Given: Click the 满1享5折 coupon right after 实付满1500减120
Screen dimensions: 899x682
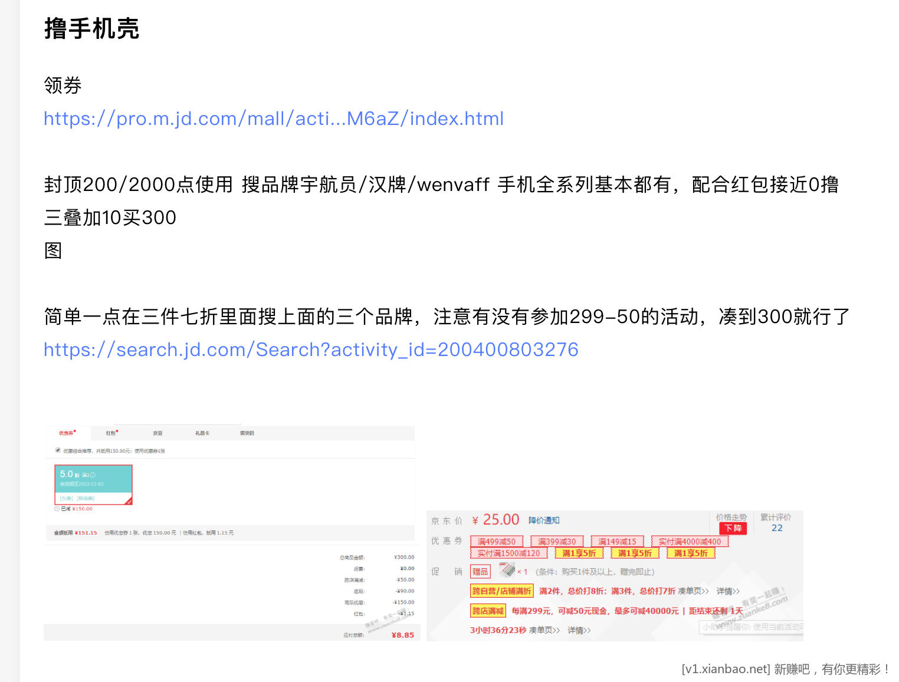Looking at the screenshot, I should coord(579,553).
